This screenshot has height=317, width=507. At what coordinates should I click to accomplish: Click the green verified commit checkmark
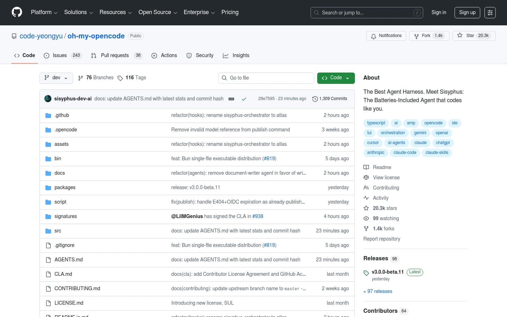pos(244,99)
